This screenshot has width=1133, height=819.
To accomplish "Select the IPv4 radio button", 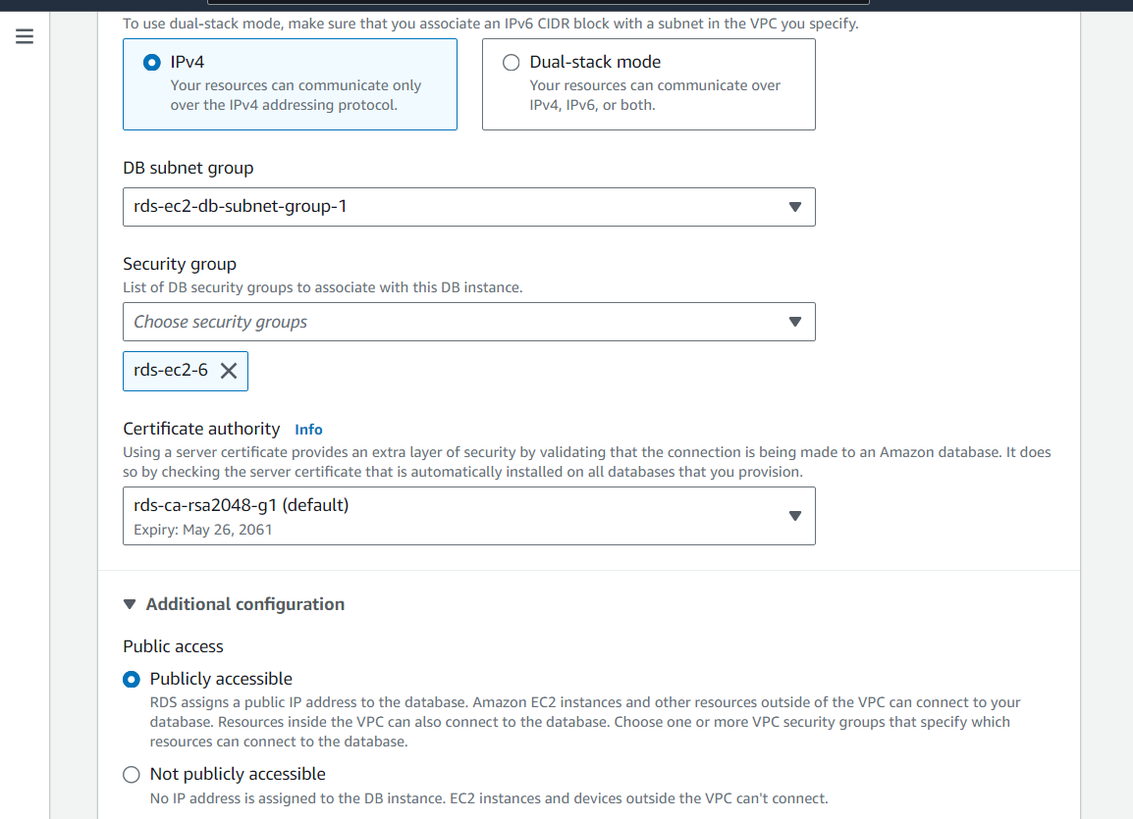I will pyautogui.click(x=151, y=61).
